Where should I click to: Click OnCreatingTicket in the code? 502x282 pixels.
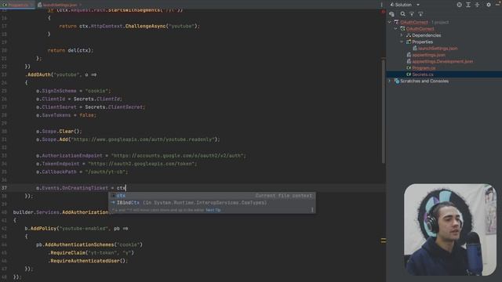click(85, 188)
